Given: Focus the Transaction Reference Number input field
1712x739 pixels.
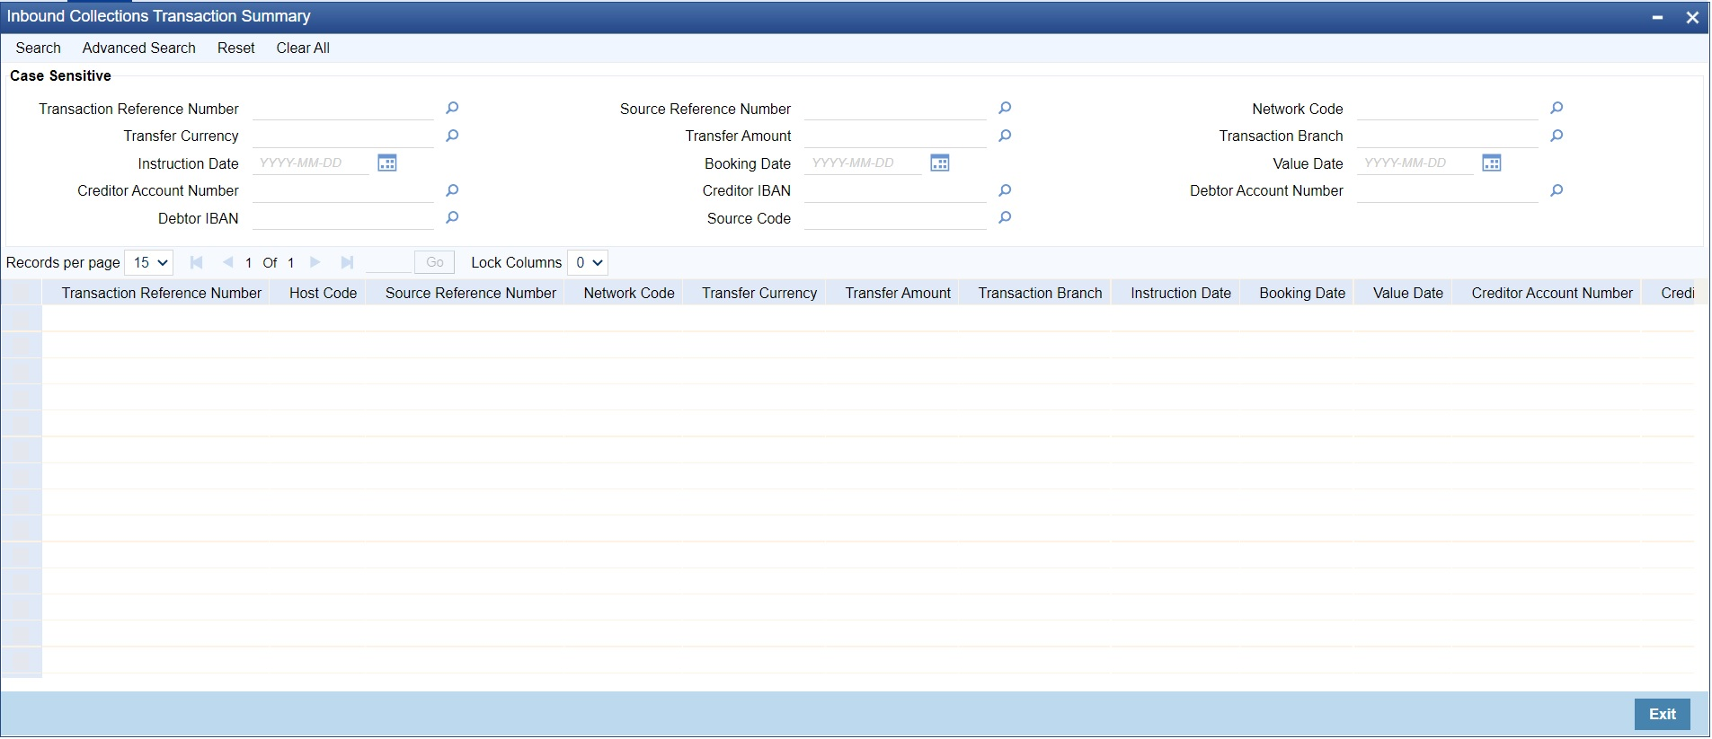Looking at the screenshot, I should tap(343, 109).
